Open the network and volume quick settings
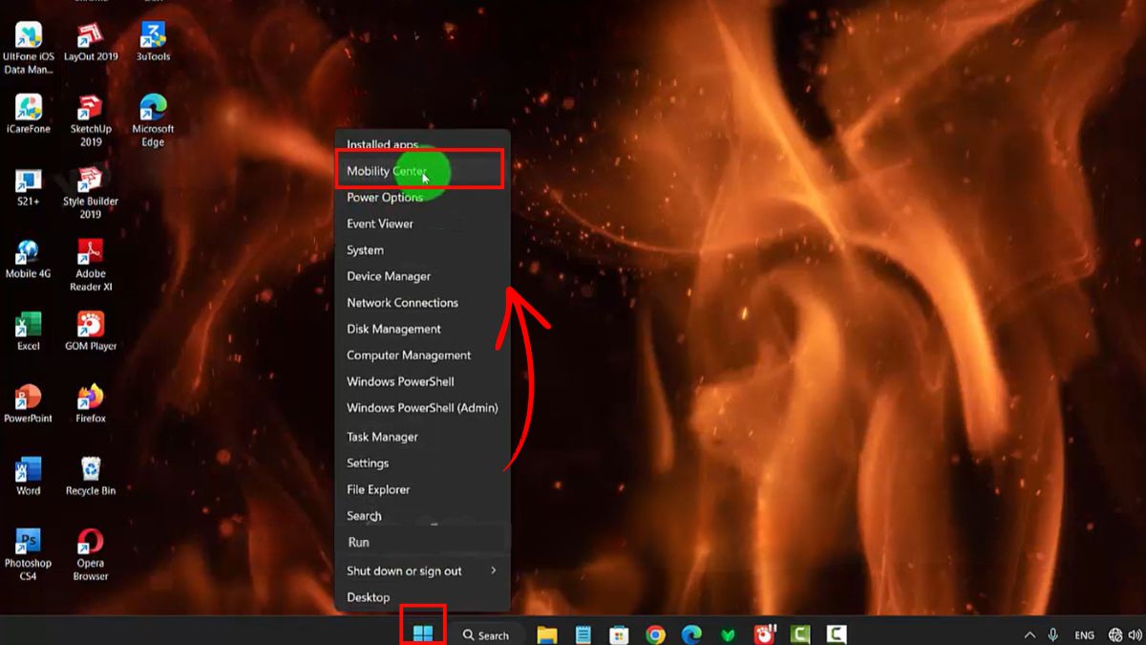The width and height of the screenshot is (1146, 645). (x=1125, y=634)
